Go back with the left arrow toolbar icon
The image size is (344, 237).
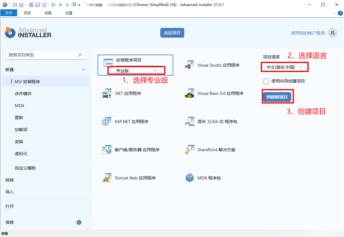[x=61, y=4]
